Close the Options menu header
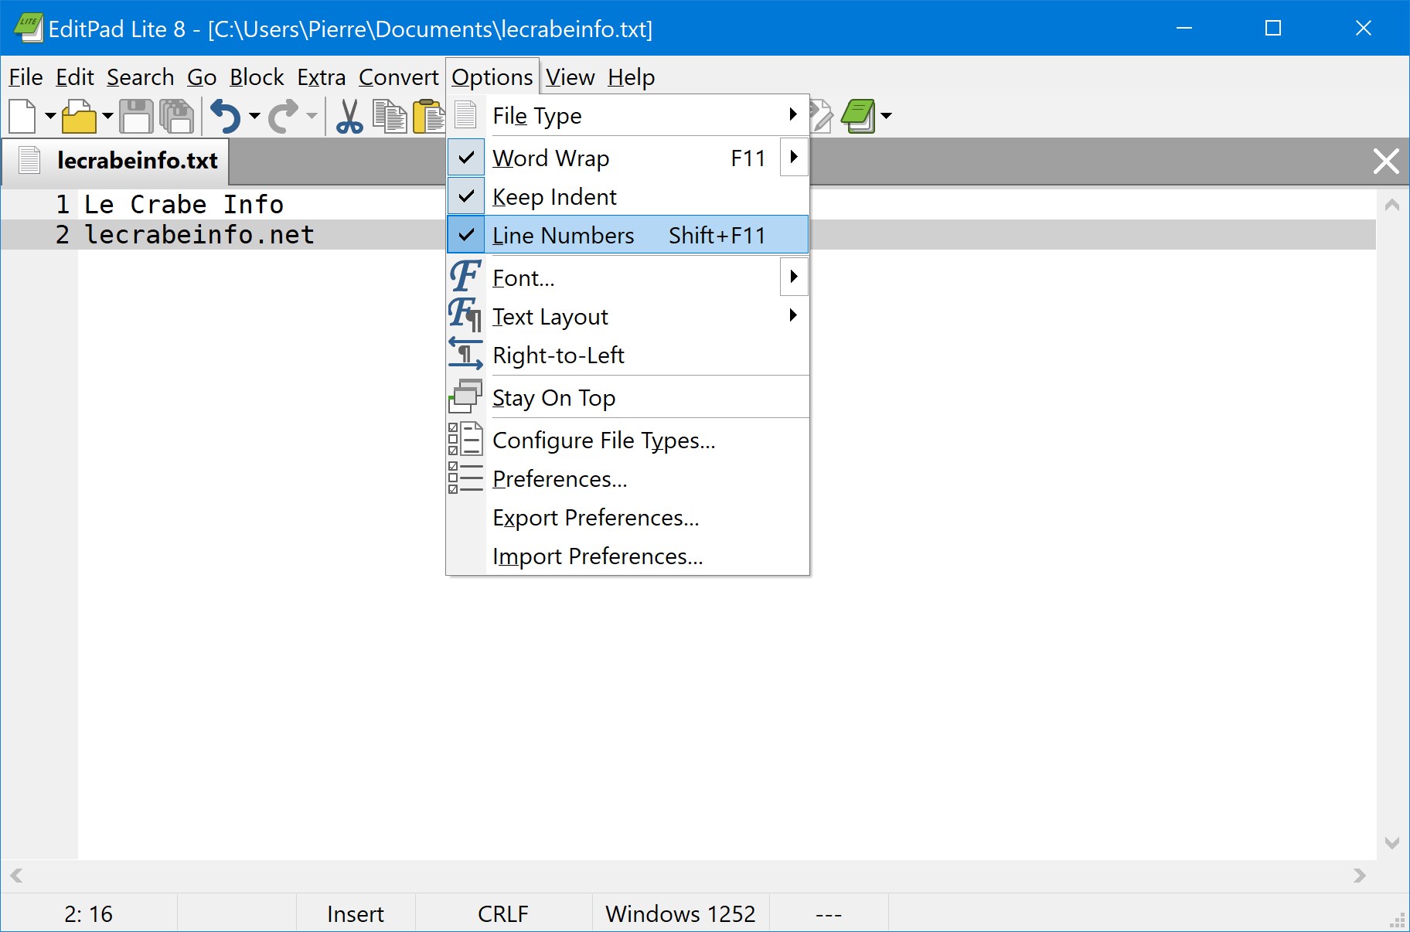Viewport: 1410px width, 932px height. tap(492, 77)
